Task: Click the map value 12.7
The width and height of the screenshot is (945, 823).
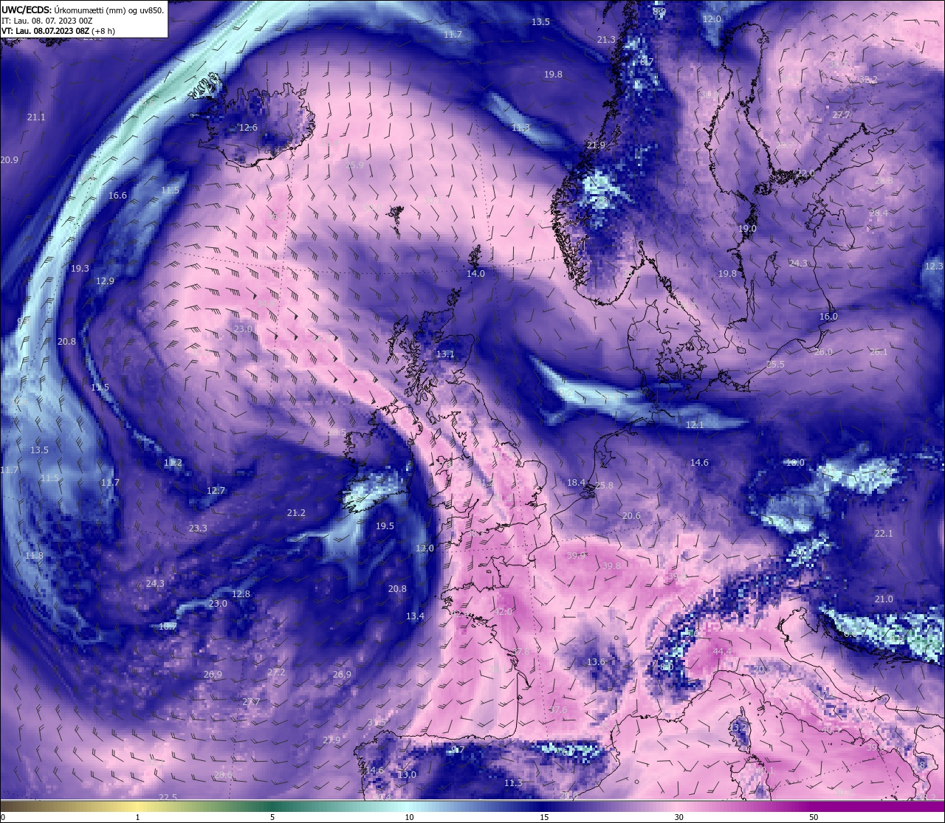Action: 216,491
